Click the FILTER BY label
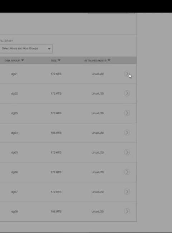This screenshot has width=172, height=233. [x=6, y=41]
